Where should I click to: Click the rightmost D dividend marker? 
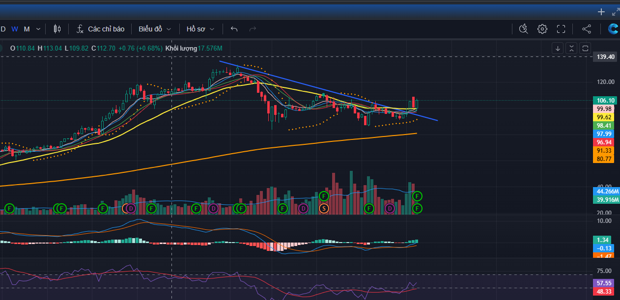(x=390, y=209)
